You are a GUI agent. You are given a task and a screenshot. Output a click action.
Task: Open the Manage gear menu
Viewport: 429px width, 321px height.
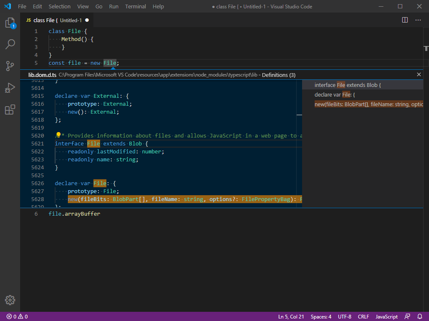pyautogui.click(x=10, y=300)
